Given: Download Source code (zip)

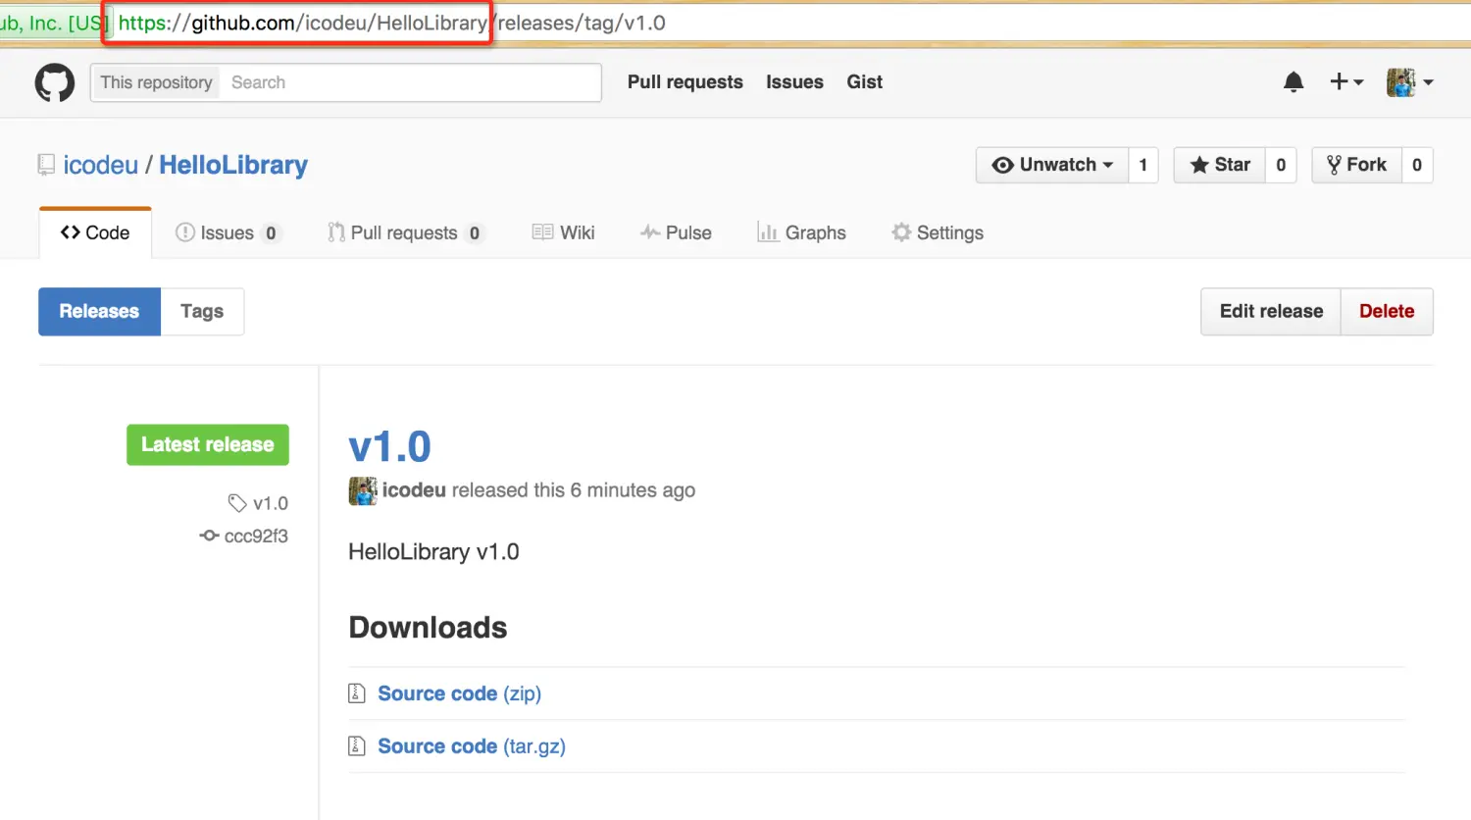Looking at the screenshot, I should [459, 693].
